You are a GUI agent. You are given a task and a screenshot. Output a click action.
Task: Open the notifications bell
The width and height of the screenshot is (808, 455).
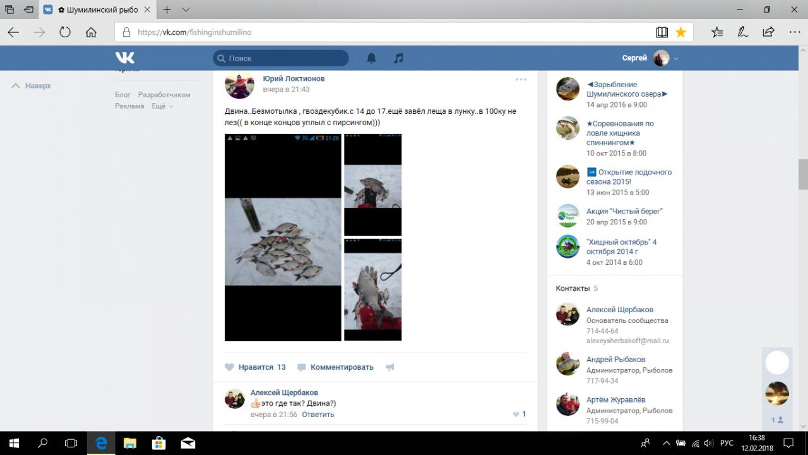(371, 58)
